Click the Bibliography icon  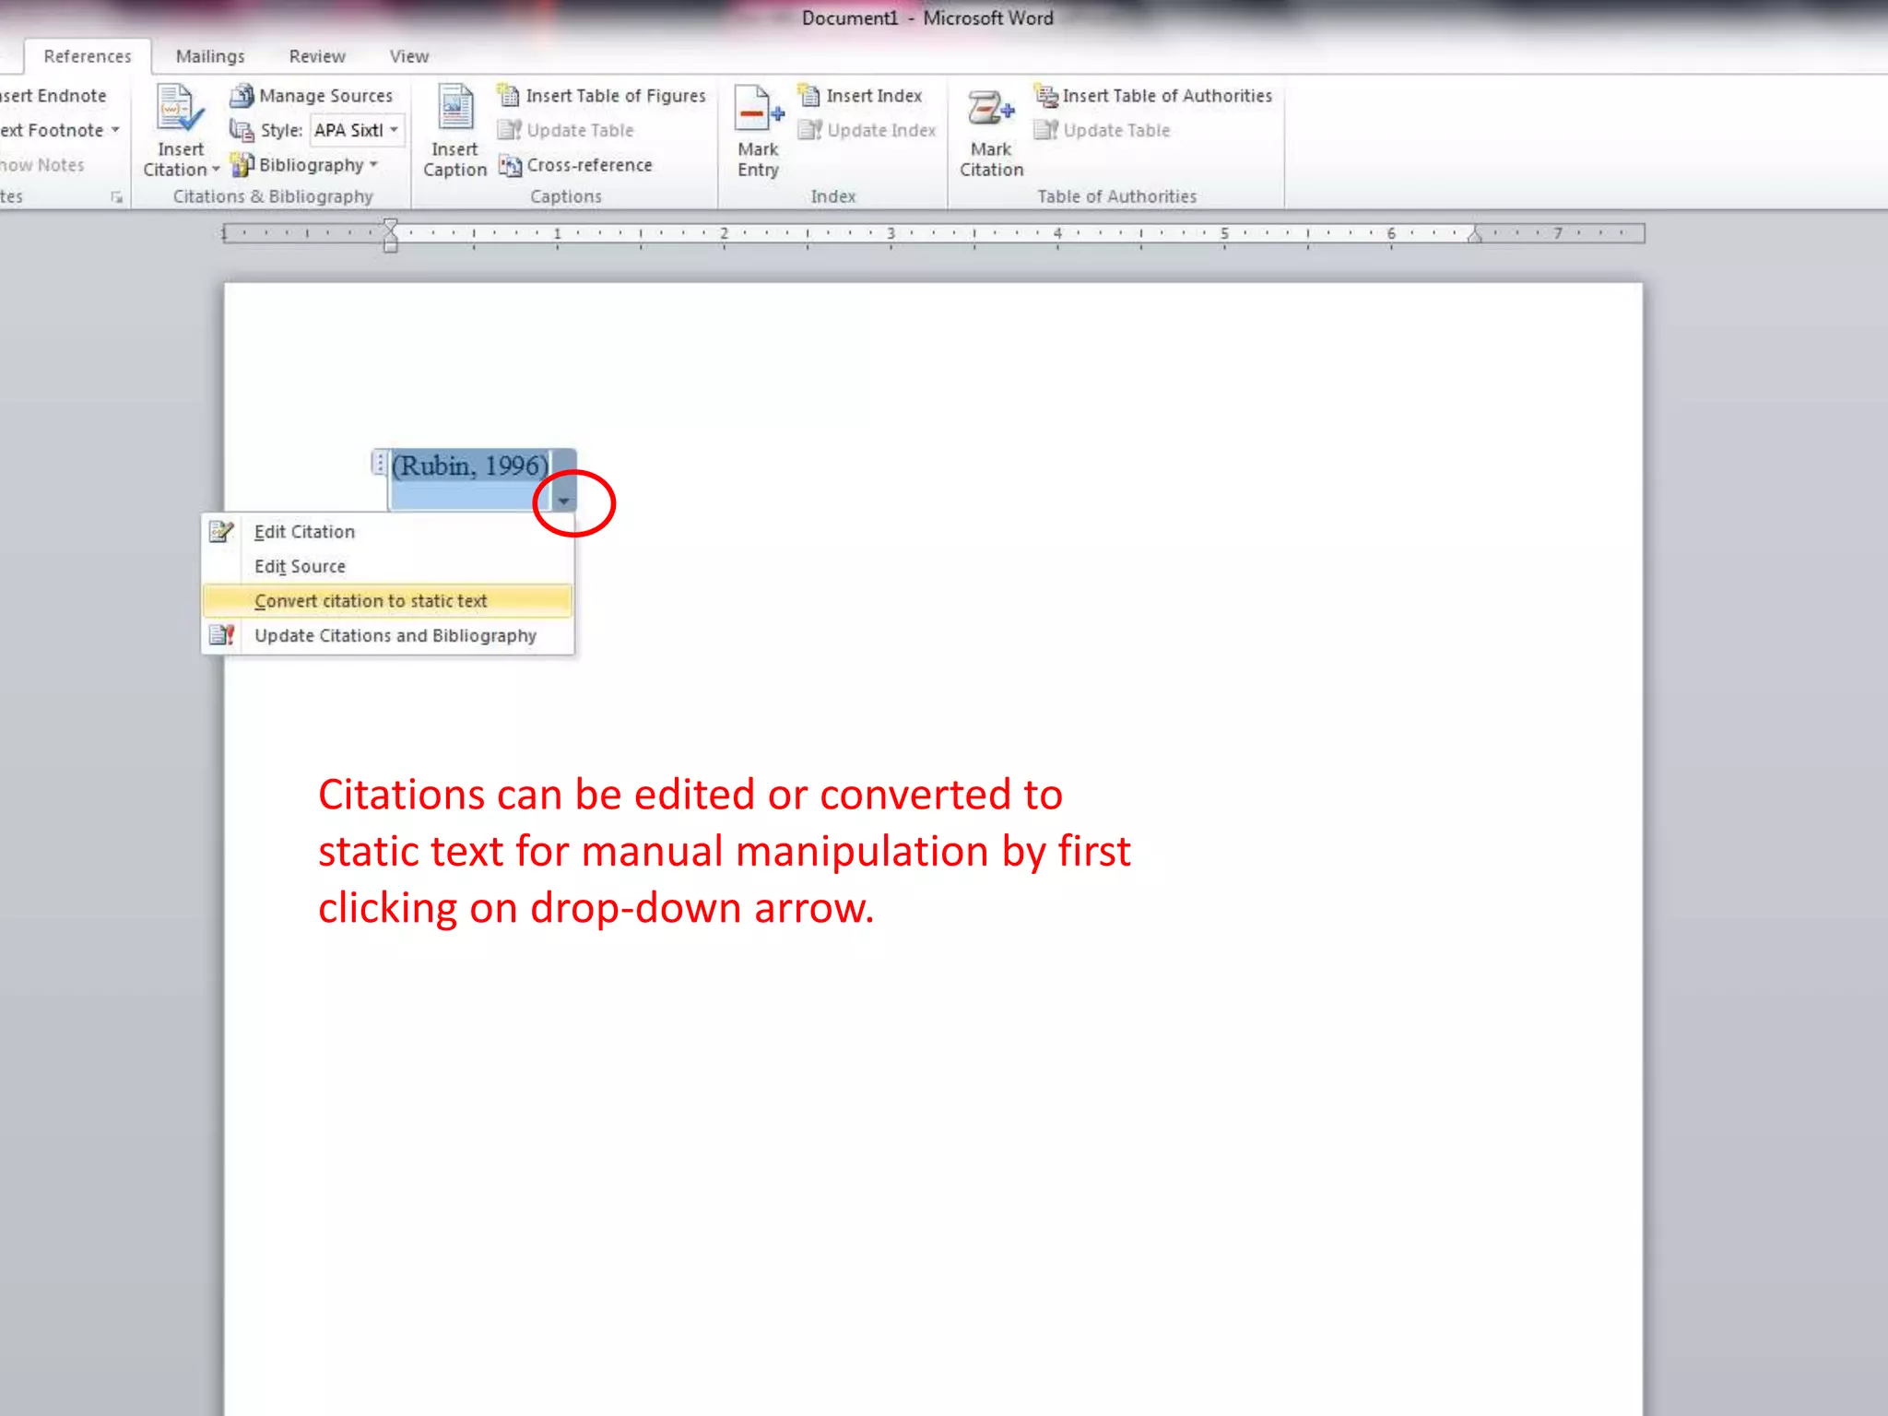click(242, 165)
